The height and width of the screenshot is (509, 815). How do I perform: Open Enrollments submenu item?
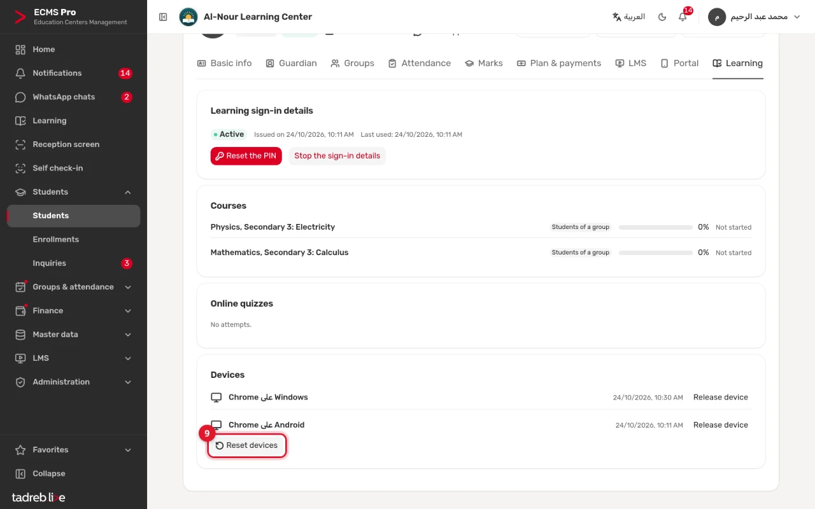pyautogui.click(x=73, y=239)
